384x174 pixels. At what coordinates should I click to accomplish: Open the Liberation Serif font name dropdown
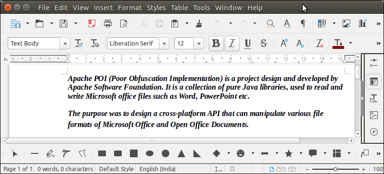[x=164, y=44]
